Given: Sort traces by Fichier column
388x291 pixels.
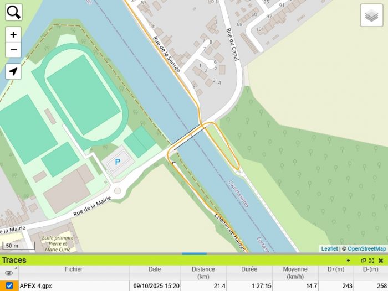Looking at the screenshot, I should coord(74,269).
